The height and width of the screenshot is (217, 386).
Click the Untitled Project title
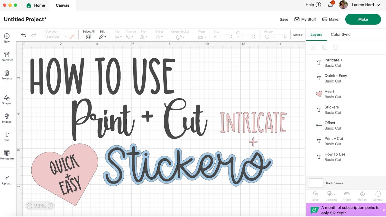pos(25,19)
